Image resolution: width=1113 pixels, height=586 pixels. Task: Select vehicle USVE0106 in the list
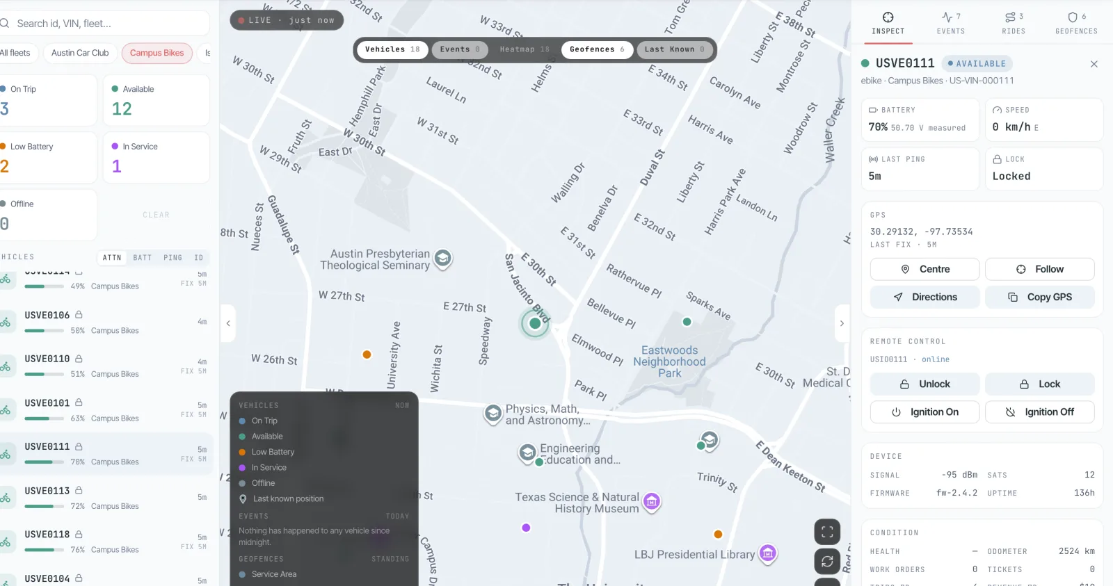pos(106,323)
